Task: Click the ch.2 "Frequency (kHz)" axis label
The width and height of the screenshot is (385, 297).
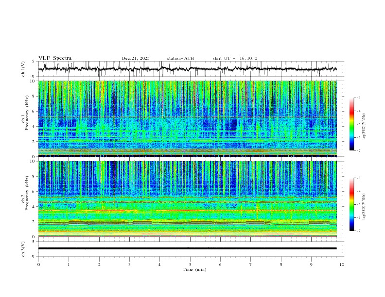Action: [27, 193]
